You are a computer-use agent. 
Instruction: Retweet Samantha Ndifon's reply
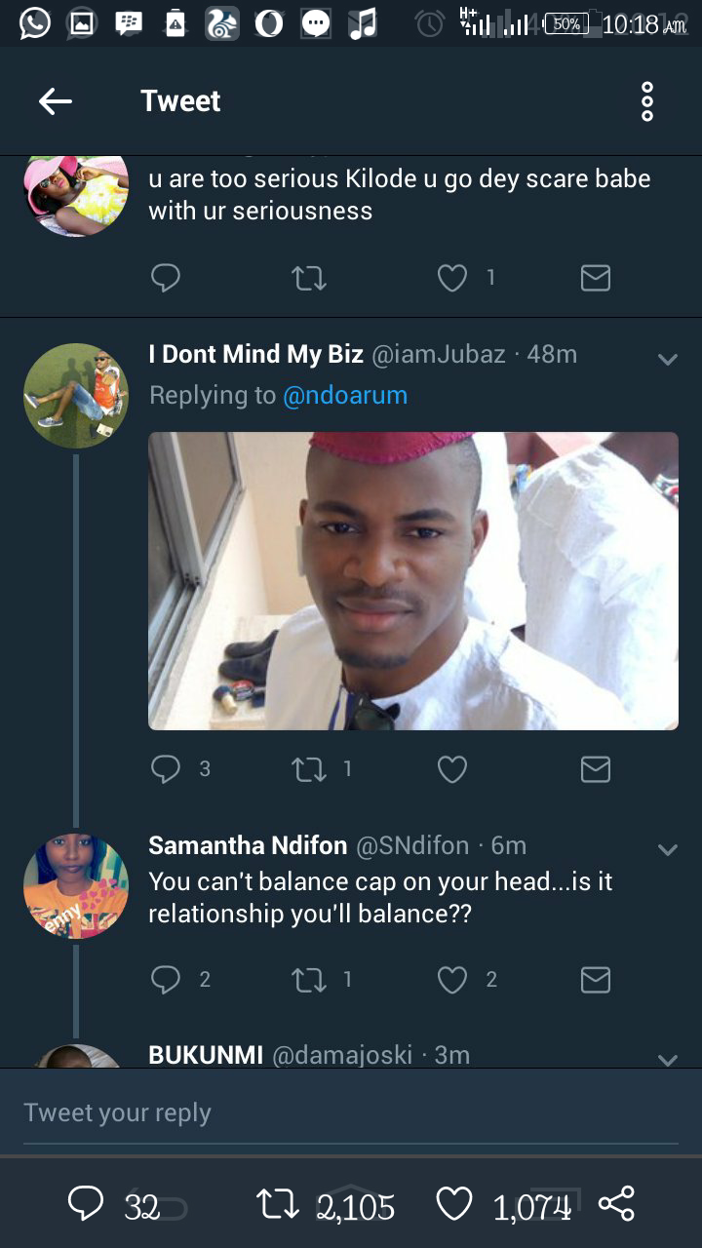point(309,979)
